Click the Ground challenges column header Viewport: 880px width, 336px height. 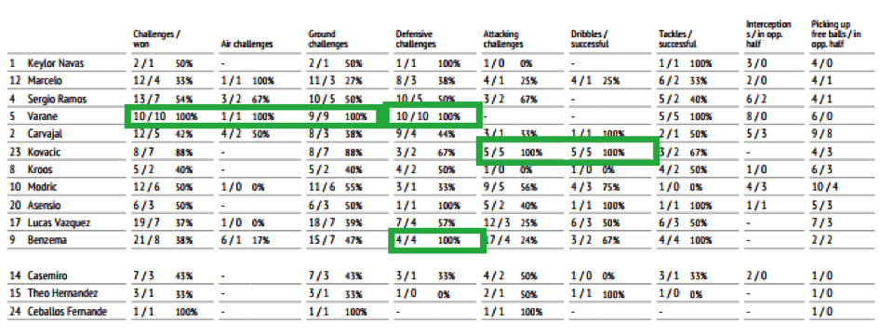coord(327,39)
